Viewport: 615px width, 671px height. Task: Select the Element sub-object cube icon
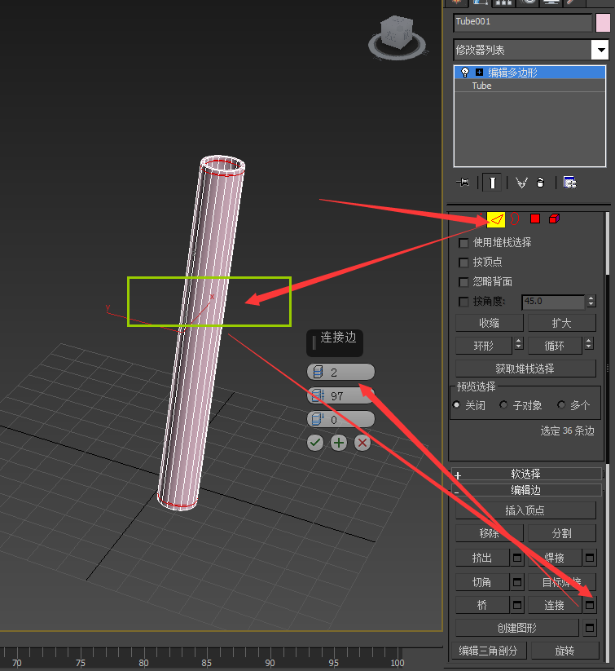554,219
